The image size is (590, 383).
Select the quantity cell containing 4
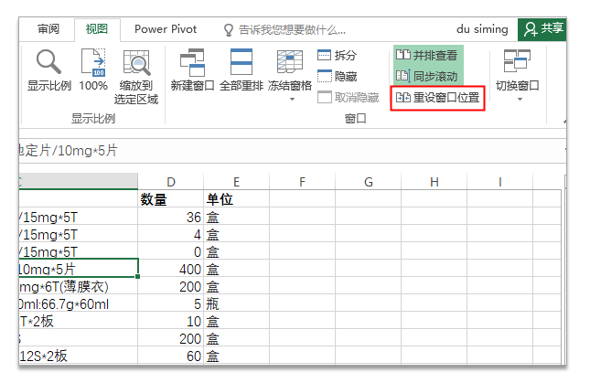tap(171, 235)
